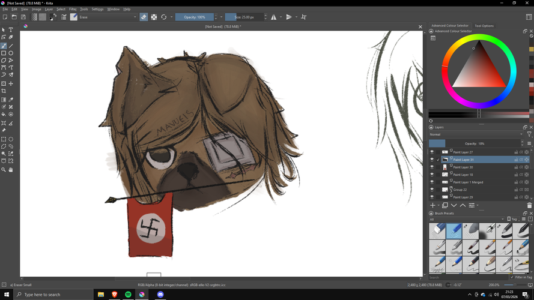The height and width of the screenshot is (300, 534).
Task: Open the Tag button menu
Action: point(512,220)
